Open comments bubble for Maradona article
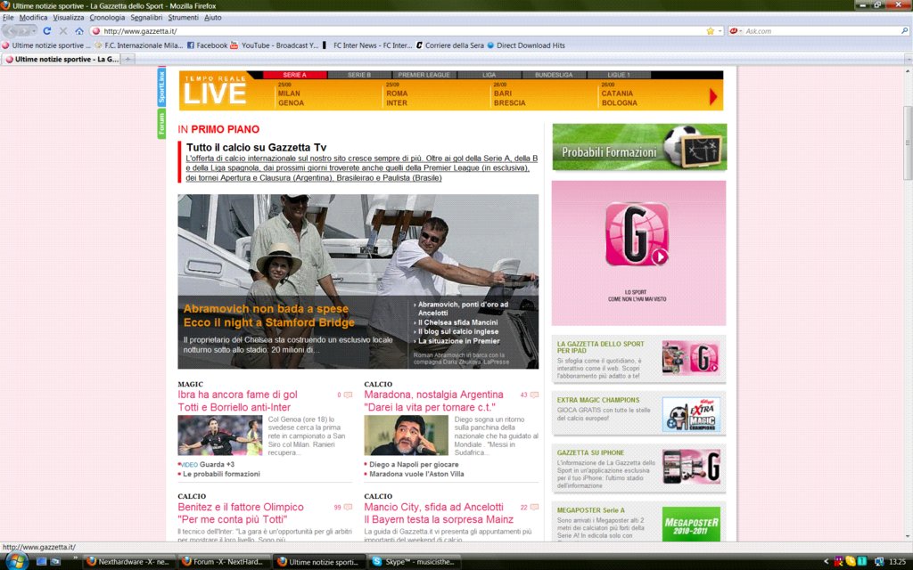 (x=534, y=395)
